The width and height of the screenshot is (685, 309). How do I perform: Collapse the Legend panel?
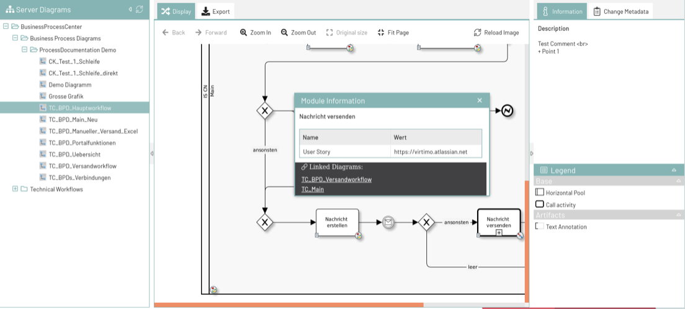[x=674, y=170]
